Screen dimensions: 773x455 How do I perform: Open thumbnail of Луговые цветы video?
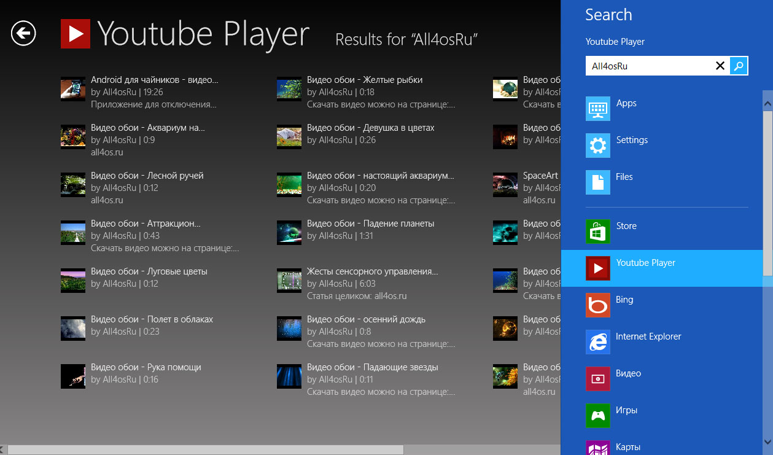click(73, 280)
